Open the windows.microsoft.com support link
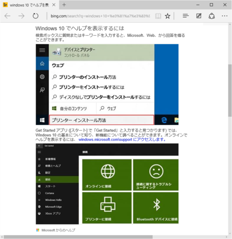The image size is (232, 239). point(122,140)
